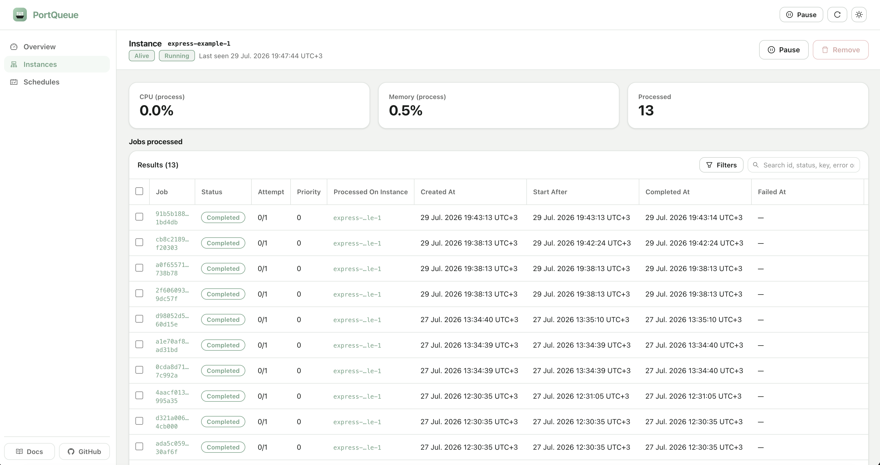Open the Overview page
880x465 pixels.
pos(57,47)
